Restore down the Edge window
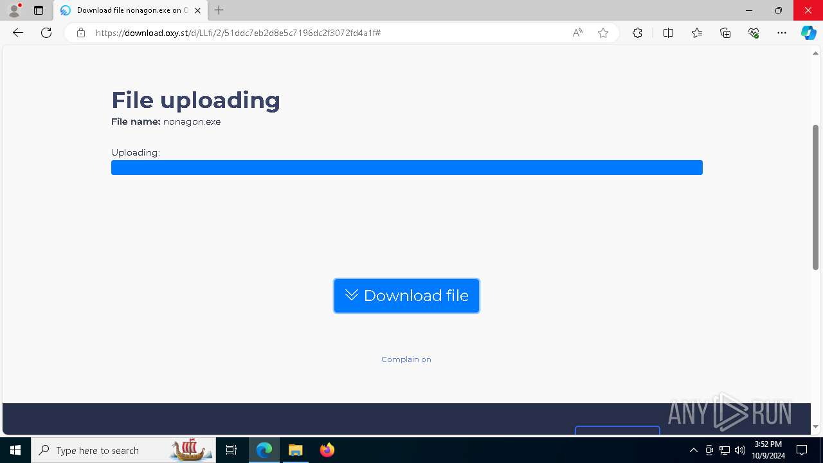Viewport: 823px width, 463px height. pyautogui.click(x=779, y=10)
